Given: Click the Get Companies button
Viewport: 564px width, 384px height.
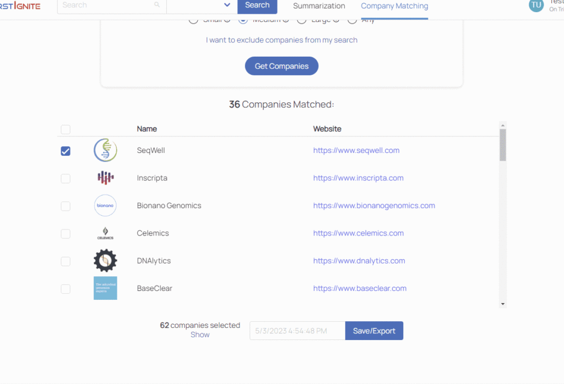Looking at the screenshot, I should pos(281,66).
